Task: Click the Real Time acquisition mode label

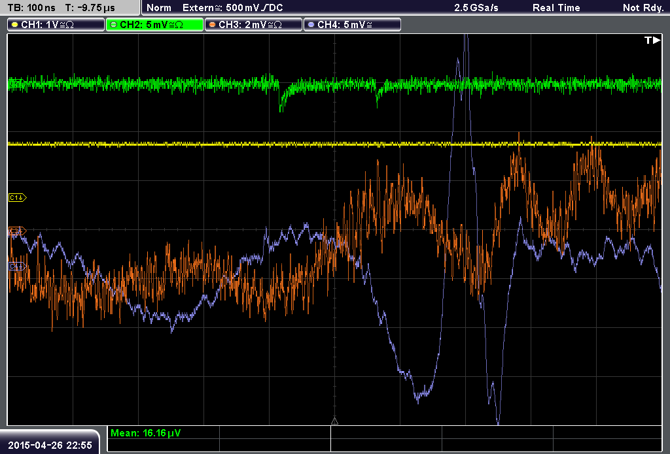Action: 556,8
